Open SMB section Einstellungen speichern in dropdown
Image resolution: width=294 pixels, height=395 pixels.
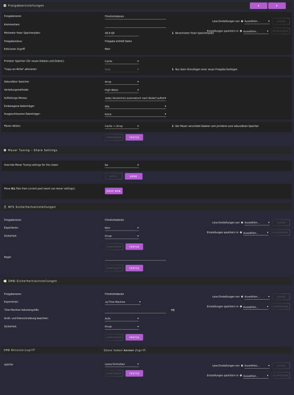tap(256, 307)
